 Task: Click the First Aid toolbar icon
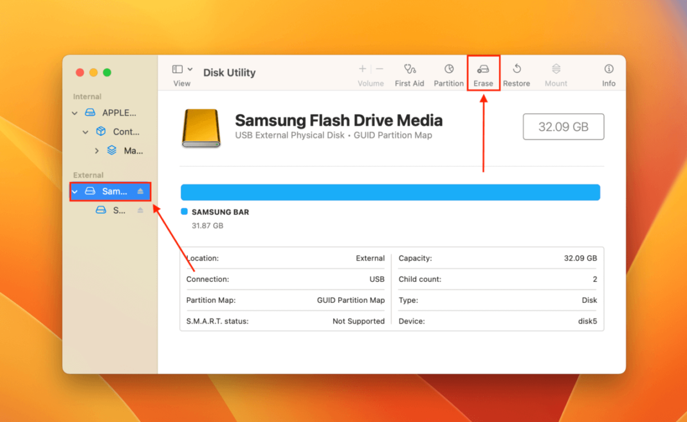409,69
